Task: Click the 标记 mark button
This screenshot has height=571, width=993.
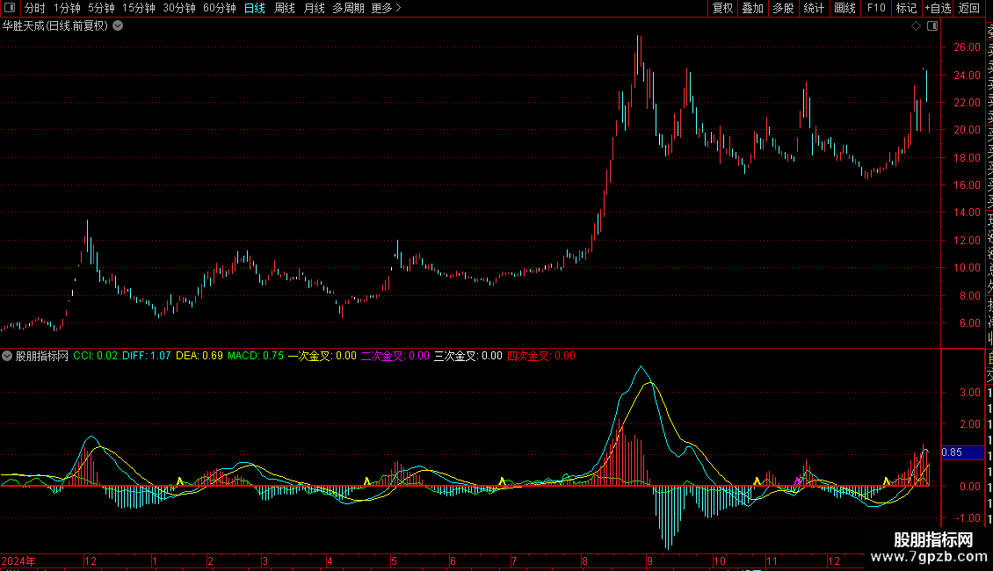Action: point(906,8)
